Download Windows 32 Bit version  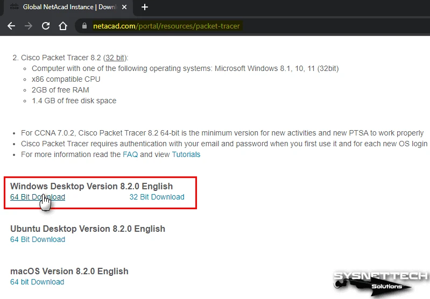click(157, 197)
